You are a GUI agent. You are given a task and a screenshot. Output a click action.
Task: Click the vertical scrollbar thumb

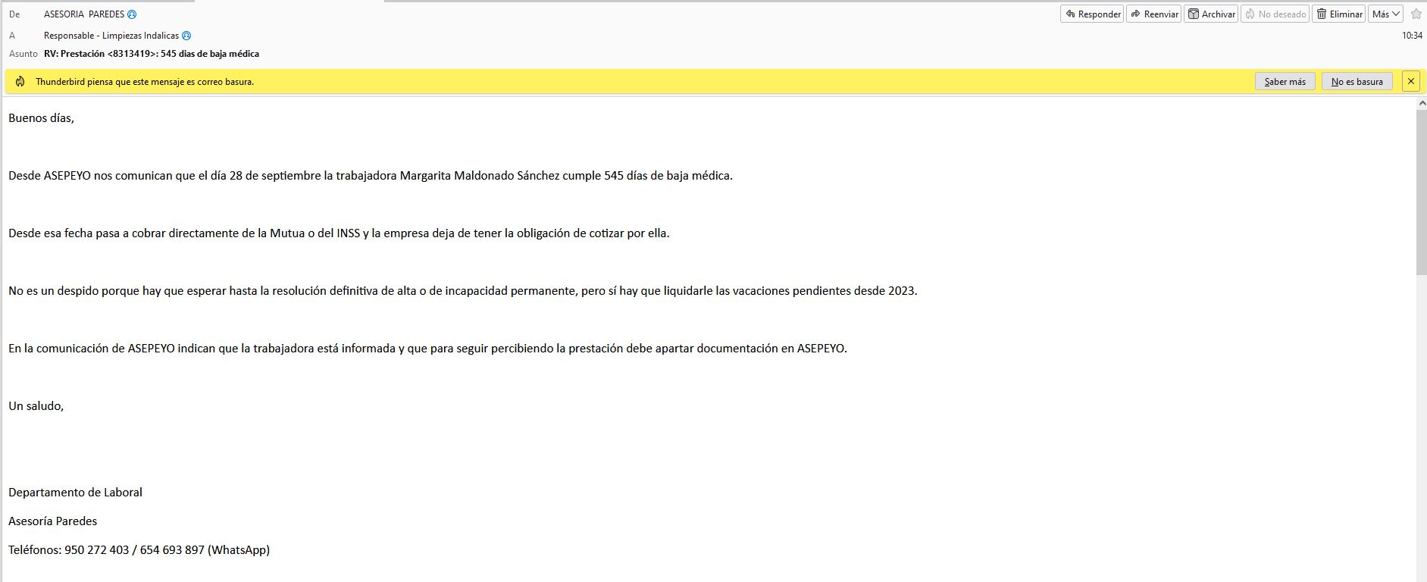pos(1421,189)
